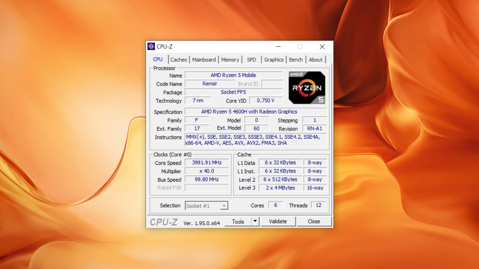Screen dimensions: 479x269
Task: Select the Revision value 'RN-A1'
Action: (315, 129)
